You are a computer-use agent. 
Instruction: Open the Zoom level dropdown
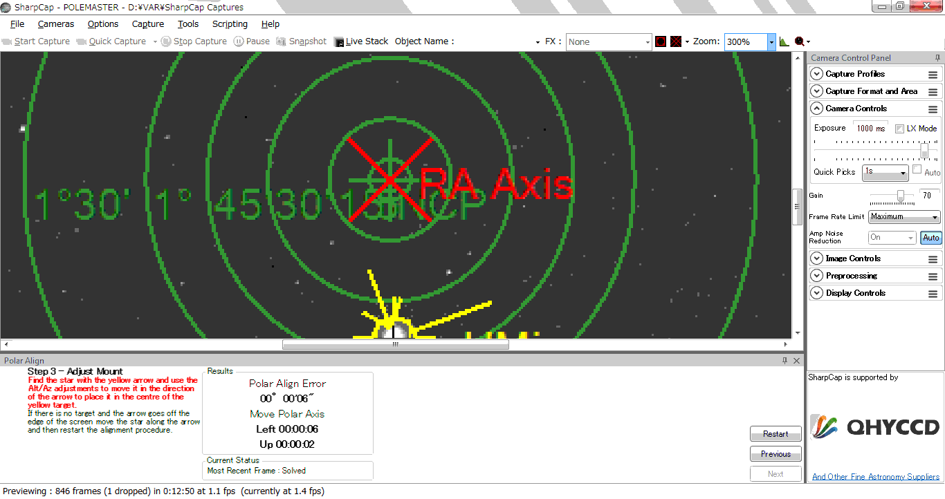[771, 42]
